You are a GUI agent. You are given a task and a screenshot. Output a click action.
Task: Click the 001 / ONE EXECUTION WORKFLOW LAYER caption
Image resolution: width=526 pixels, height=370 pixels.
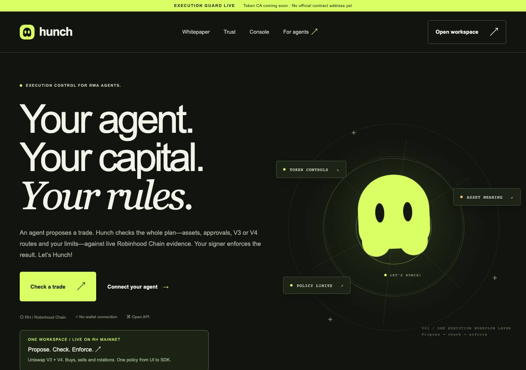point(466,328)
